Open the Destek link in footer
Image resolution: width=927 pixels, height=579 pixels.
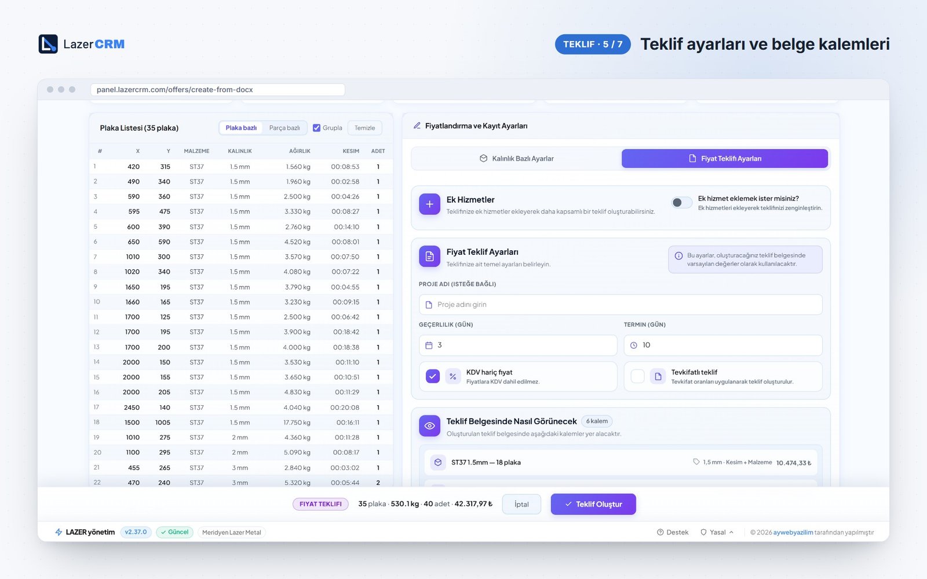pyautogui.click(x=673, y=532)
